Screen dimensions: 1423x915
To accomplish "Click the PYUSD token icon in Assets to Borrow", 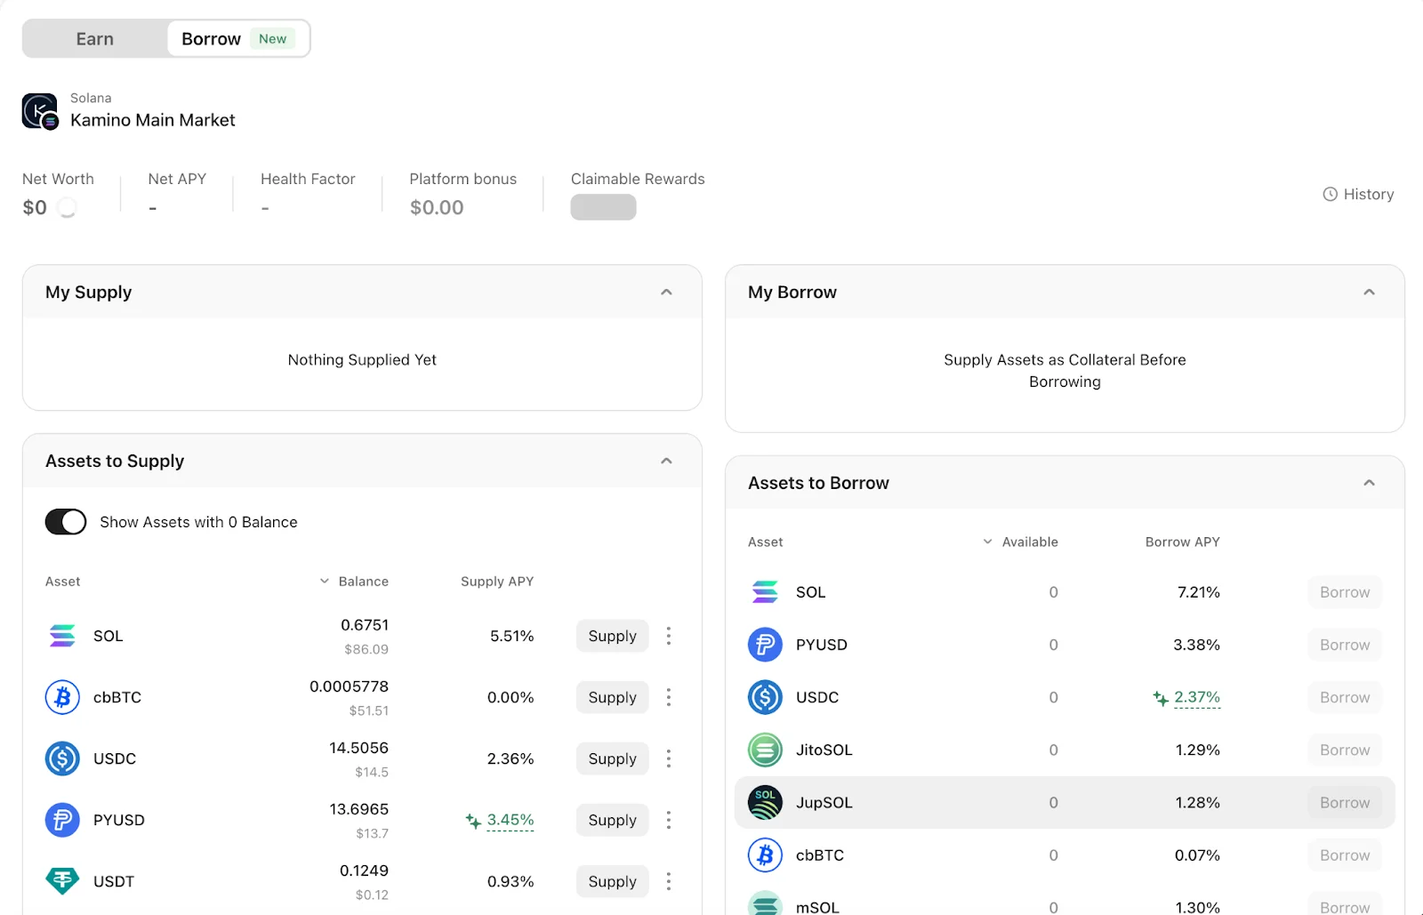I will tap(765, 645).
